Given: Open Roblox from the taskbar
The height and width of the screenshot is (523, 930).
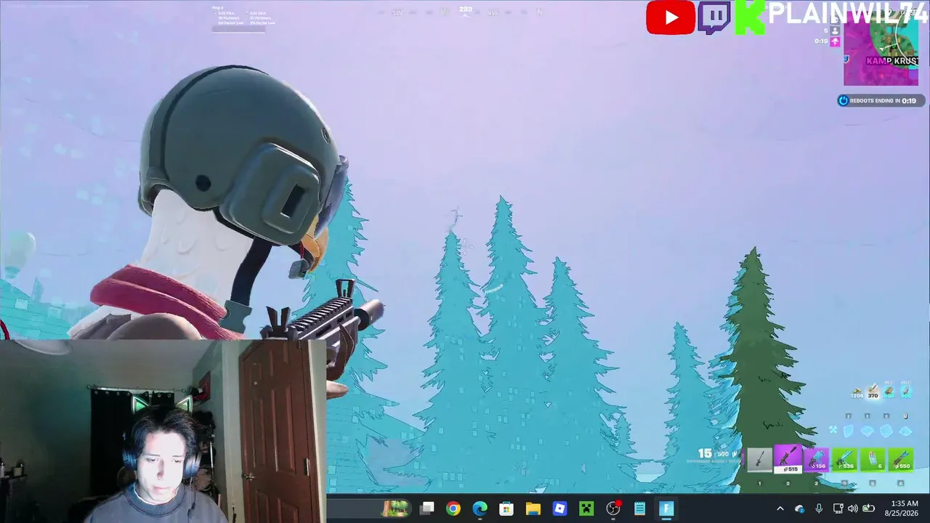Looking at the screenshot, I should 559,508.
